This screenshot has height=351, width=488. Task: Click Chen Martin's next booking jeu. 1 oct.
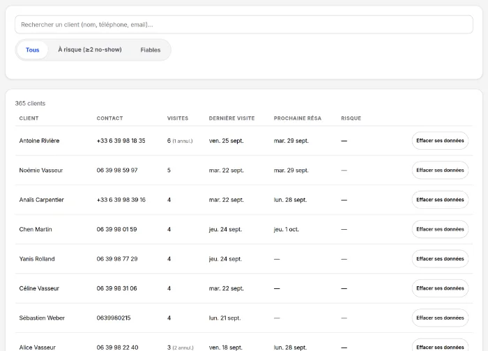point(286,229)
